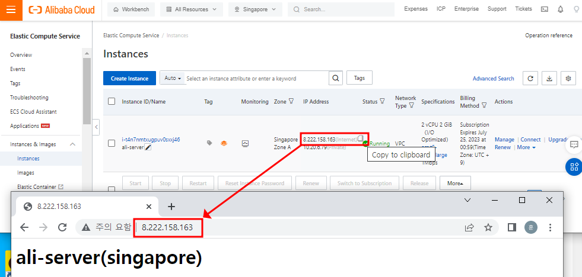Check the ali-server instance row checkbox

click(x=112, y=143)
